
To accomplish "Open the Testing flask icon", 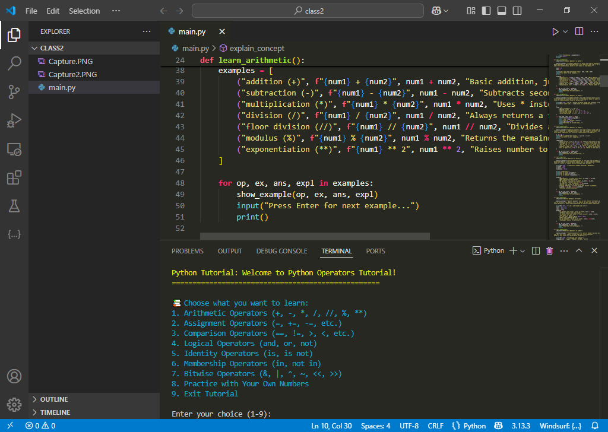I will pyautogui.click(x=14, y=206).
